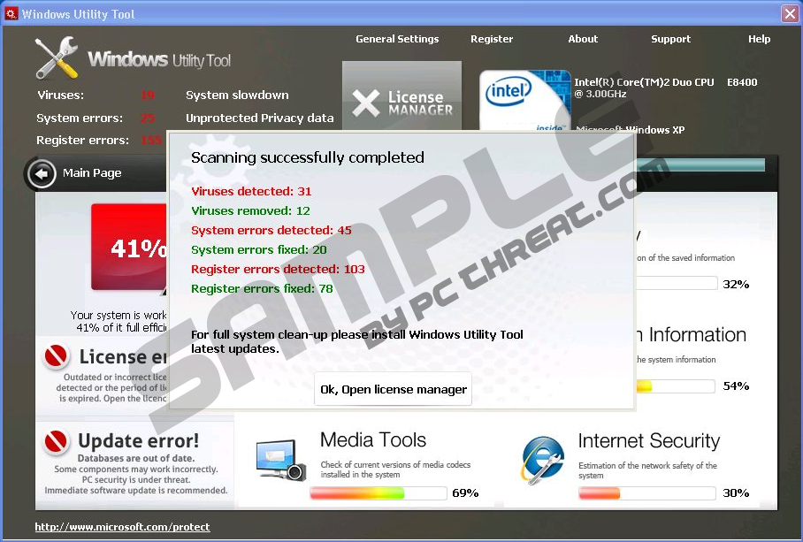Click the Ok, Open license manager button

point(394,390)
